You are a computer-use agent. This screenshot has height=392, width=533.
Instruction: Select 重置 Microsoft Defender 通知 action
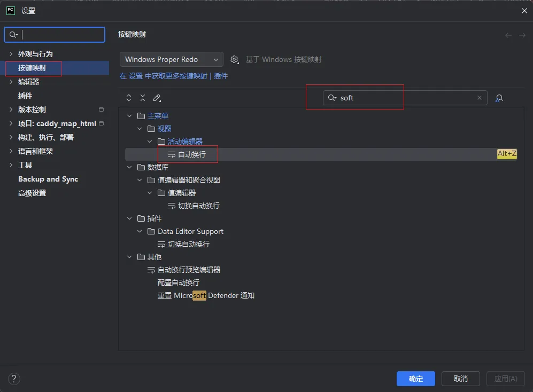pos(206,295)
